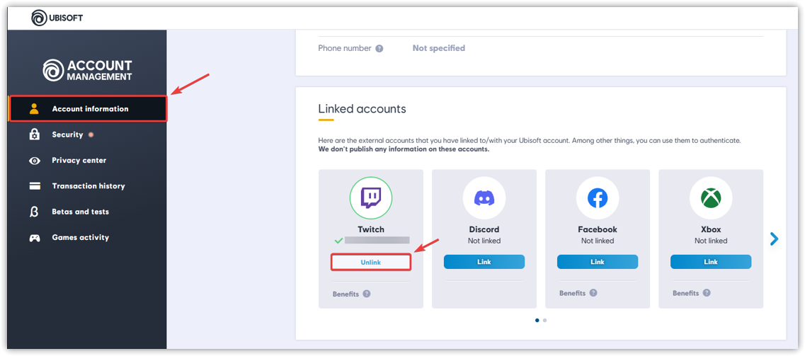Viewport: 805px width, 356px height.
Task: Click the Twitch logo icon
Action: tap(371, 197)
